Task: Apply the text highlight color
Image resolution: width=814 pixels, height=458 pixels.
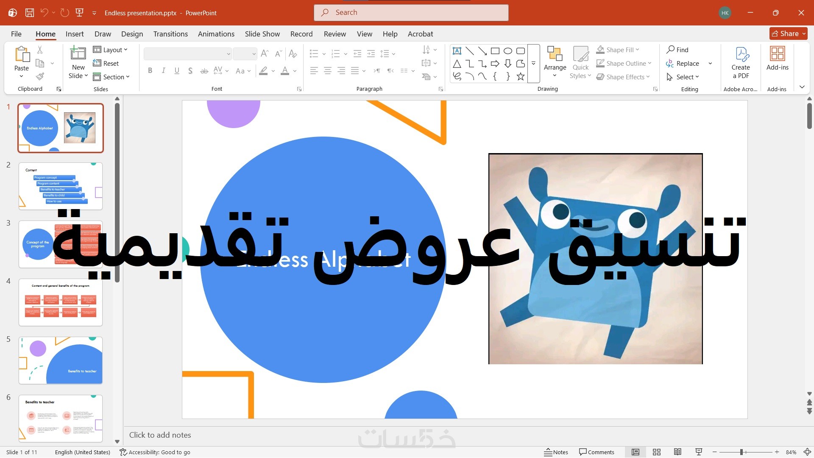Action: point(263,71)
